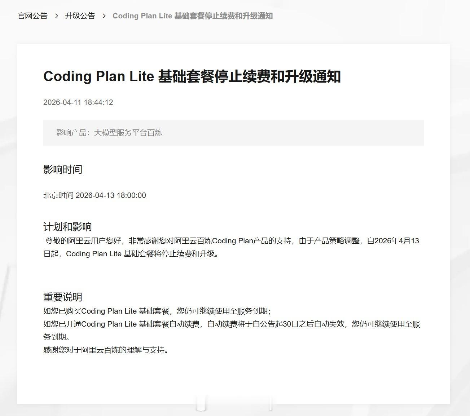
Task: Select the publish timestamp 2026-04-11 18:44:12
Action: click(x=78, y=102)
